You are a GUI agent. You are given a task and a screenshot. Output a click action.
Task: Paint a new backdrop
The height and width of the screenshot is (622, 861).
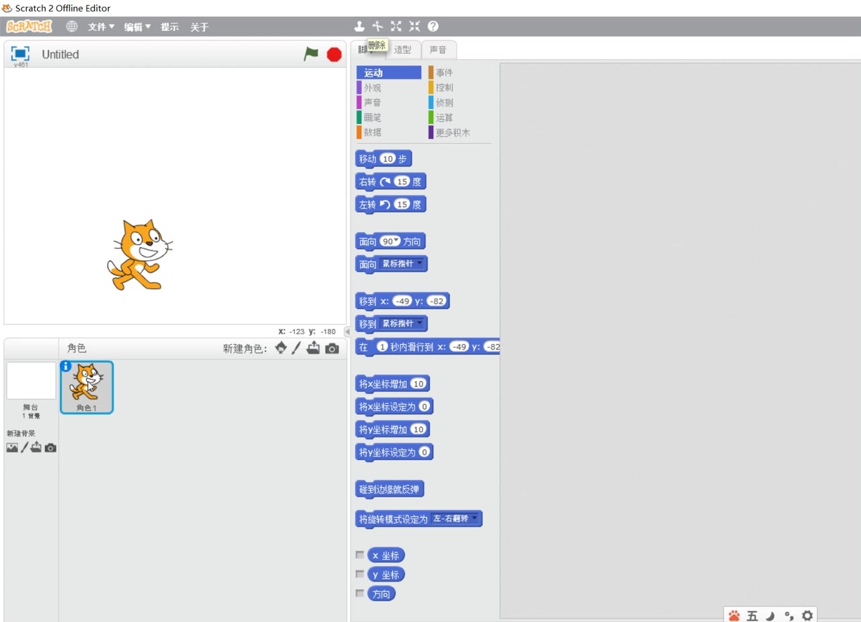tap(24, 448)
